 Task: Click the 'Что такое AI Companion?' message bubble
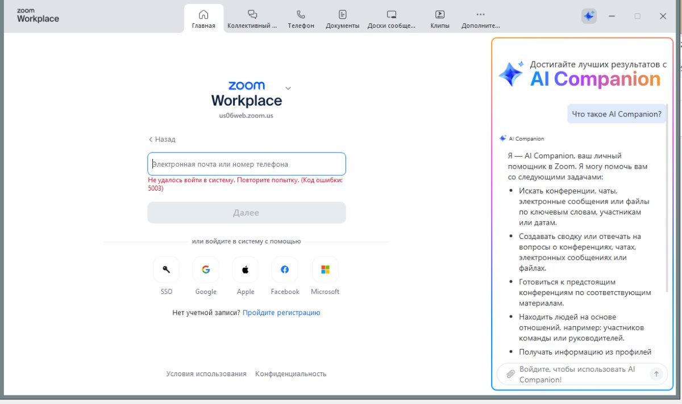tap(617, 114)
